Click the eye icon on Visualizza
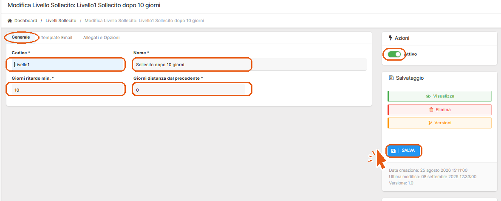The height and width of the screenshot is (201, 501). [x=428, y=96]
